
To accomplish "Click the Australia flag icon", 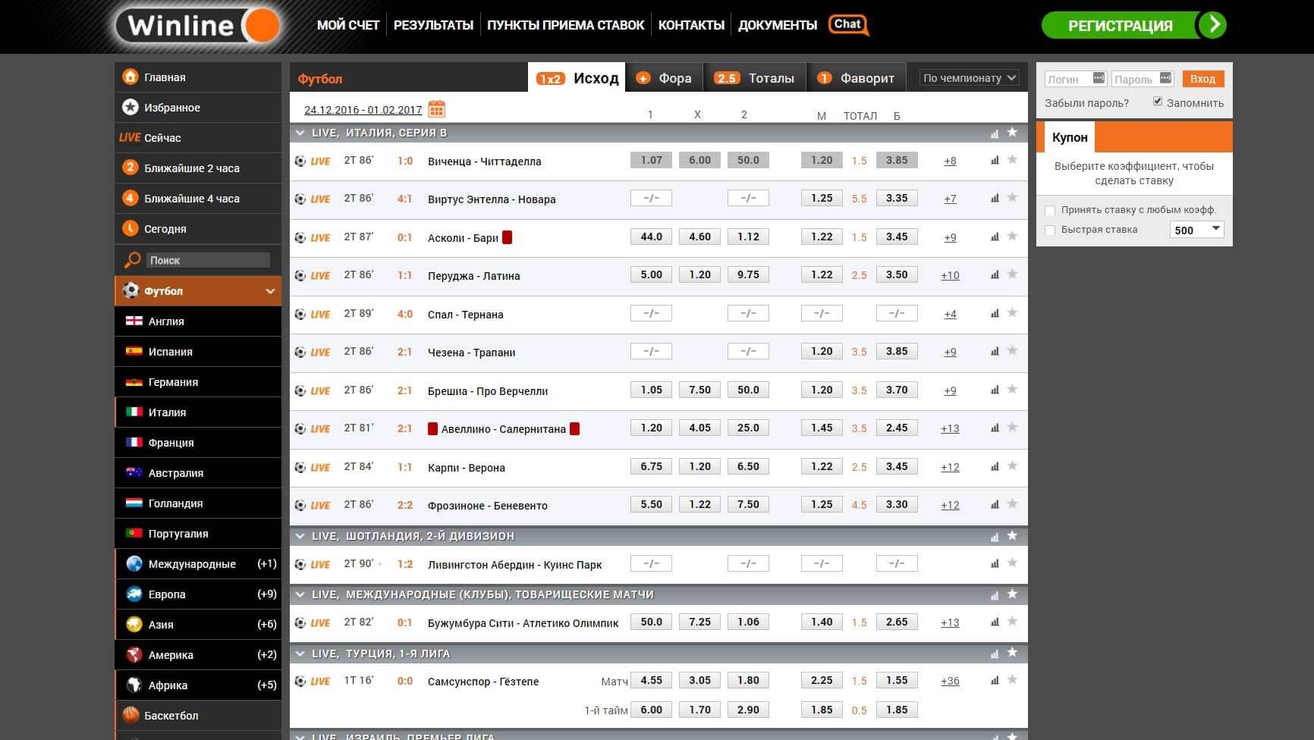I will pyautogui.click(x=134, y=472).
